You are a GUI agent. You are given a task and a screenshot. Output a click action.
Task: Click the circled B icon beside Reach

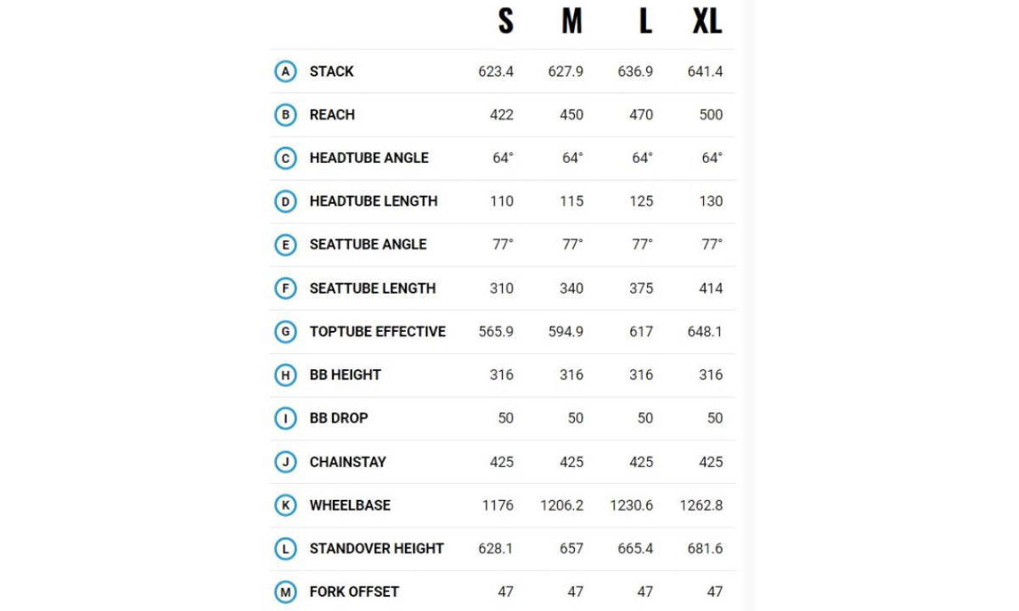pos(285,115)
